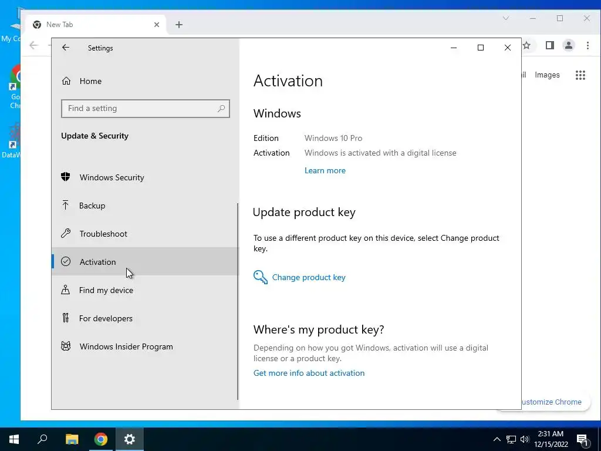
Task: Click the For developers tools icon
Action: coord(66,318)
